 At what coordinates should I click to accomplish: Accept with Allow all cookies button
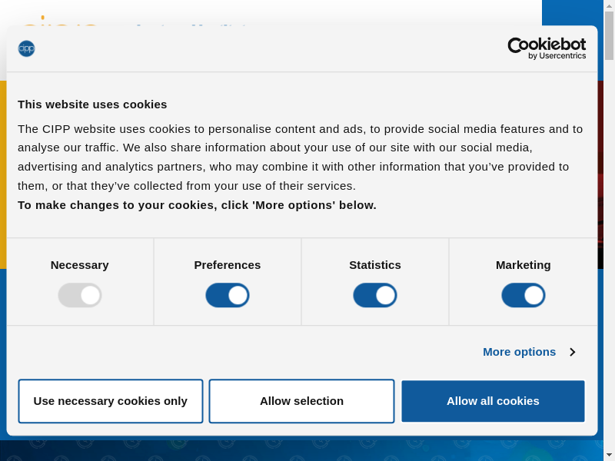click(x=493, y=401)
